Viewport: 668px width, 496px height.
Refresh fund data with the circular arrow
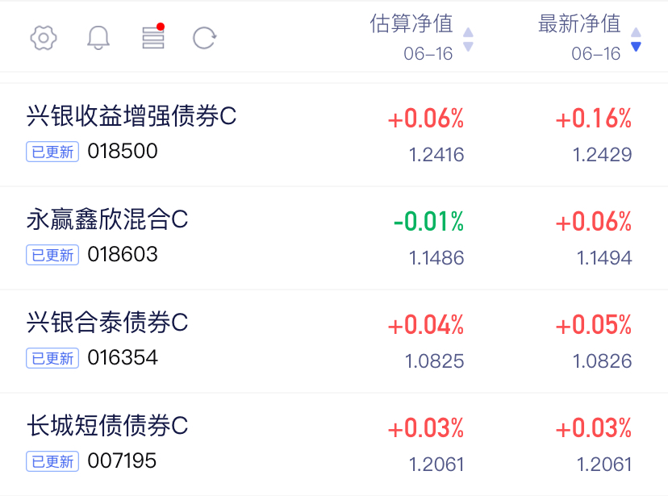(204, 38)
